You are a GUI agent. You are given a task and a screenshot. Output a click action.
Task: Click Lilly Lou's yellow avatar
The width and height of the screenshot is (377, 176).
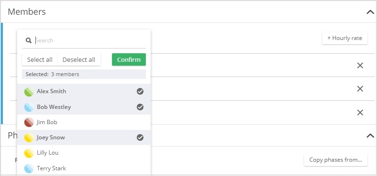(29, 153)
